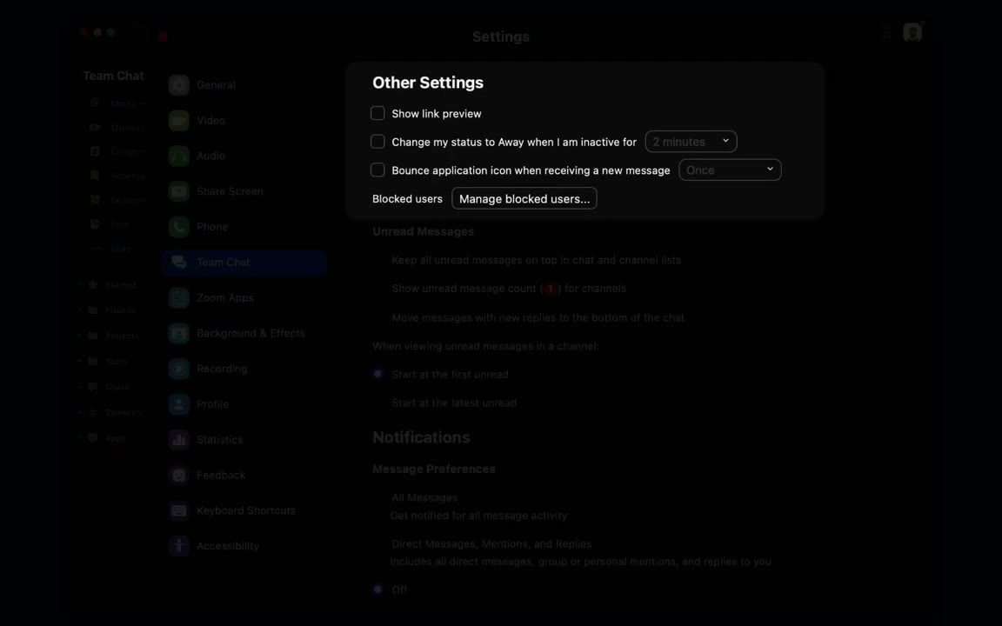Viewport: 1002px width, 626px height.
Task: Open Phone settings icon
Action: coord(179,227)
